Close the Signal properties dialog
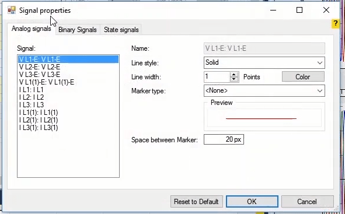345x214 pixels. (326, 10)
